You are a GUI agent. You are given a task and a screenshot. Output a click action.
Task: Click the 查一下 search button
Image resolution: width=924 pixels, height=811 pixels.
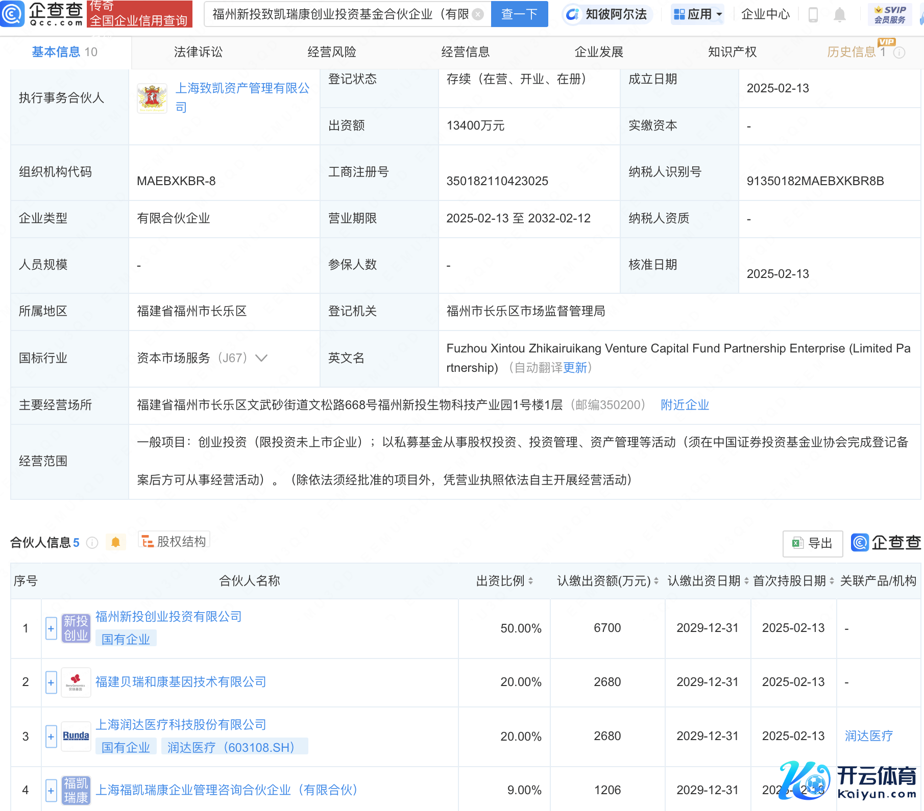(519, 14)
